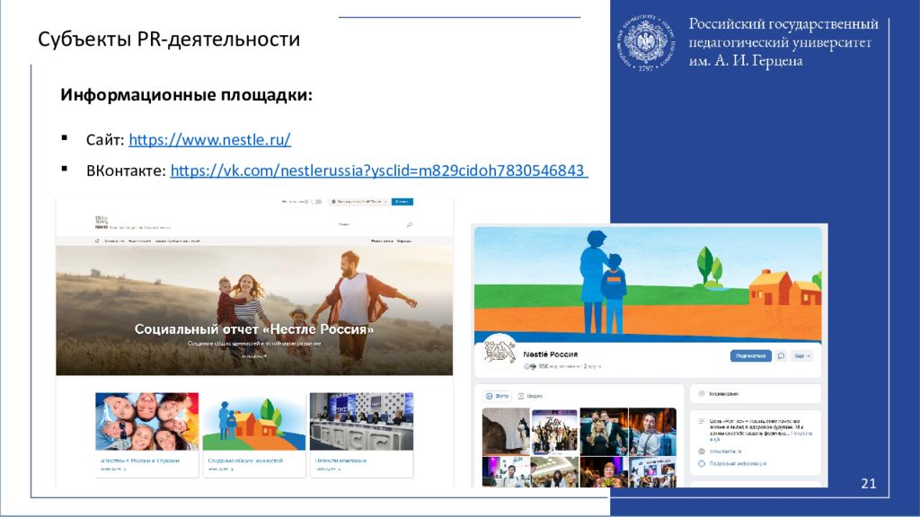Click the message bubble icon on the VK page

tap(781, 355)
